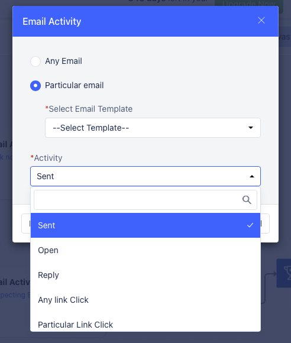Click the Particular email label text
The width and height of the screenshot is (291, 343).
tap(74, 85)
